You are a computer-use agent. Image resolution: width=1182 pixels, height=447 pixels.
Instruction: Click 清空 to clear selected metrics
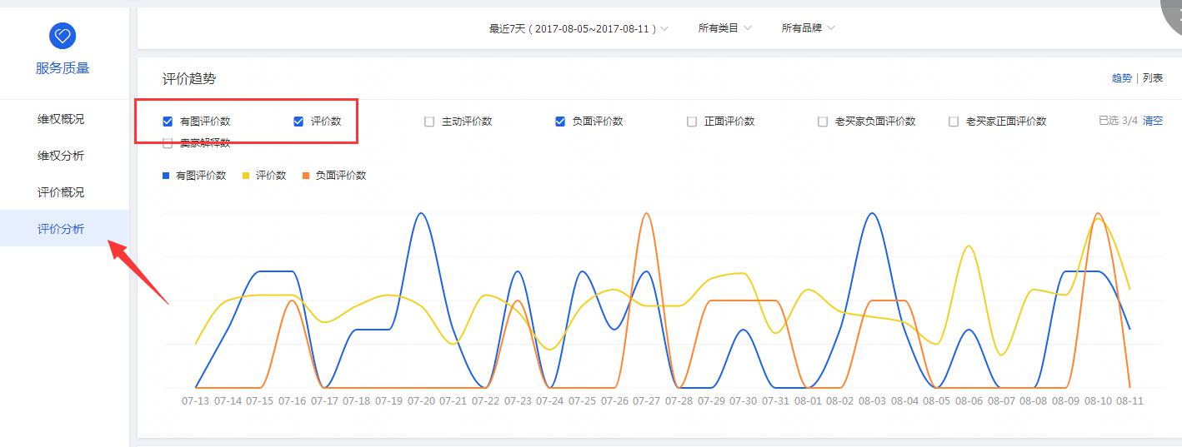1152,121
